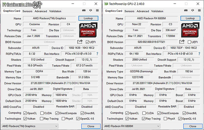Toggle DirectML checkbox in left window
The image size is (204, 130).
(82, 113)
